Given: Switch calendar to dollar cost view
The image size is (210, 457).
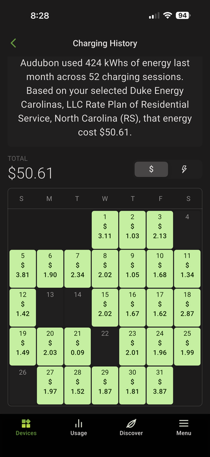Looking at the screenshot, I should [x=151, y=169].
